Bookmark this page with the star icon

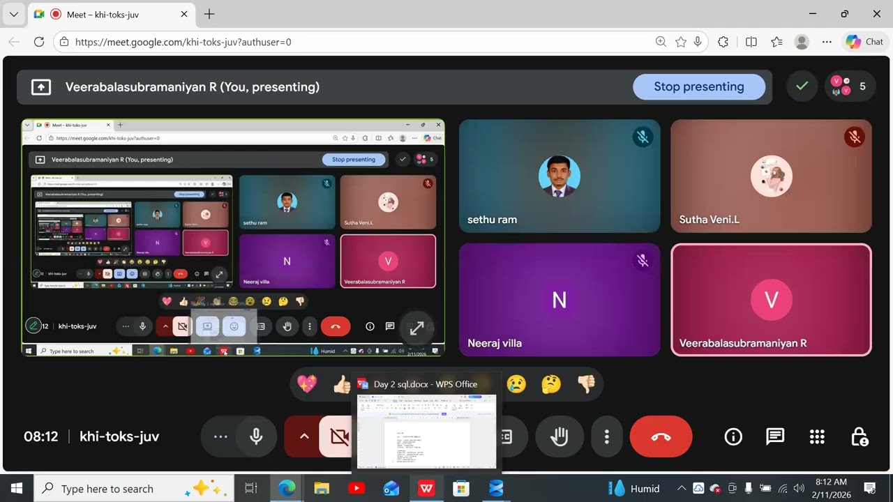tap(681, 42)
